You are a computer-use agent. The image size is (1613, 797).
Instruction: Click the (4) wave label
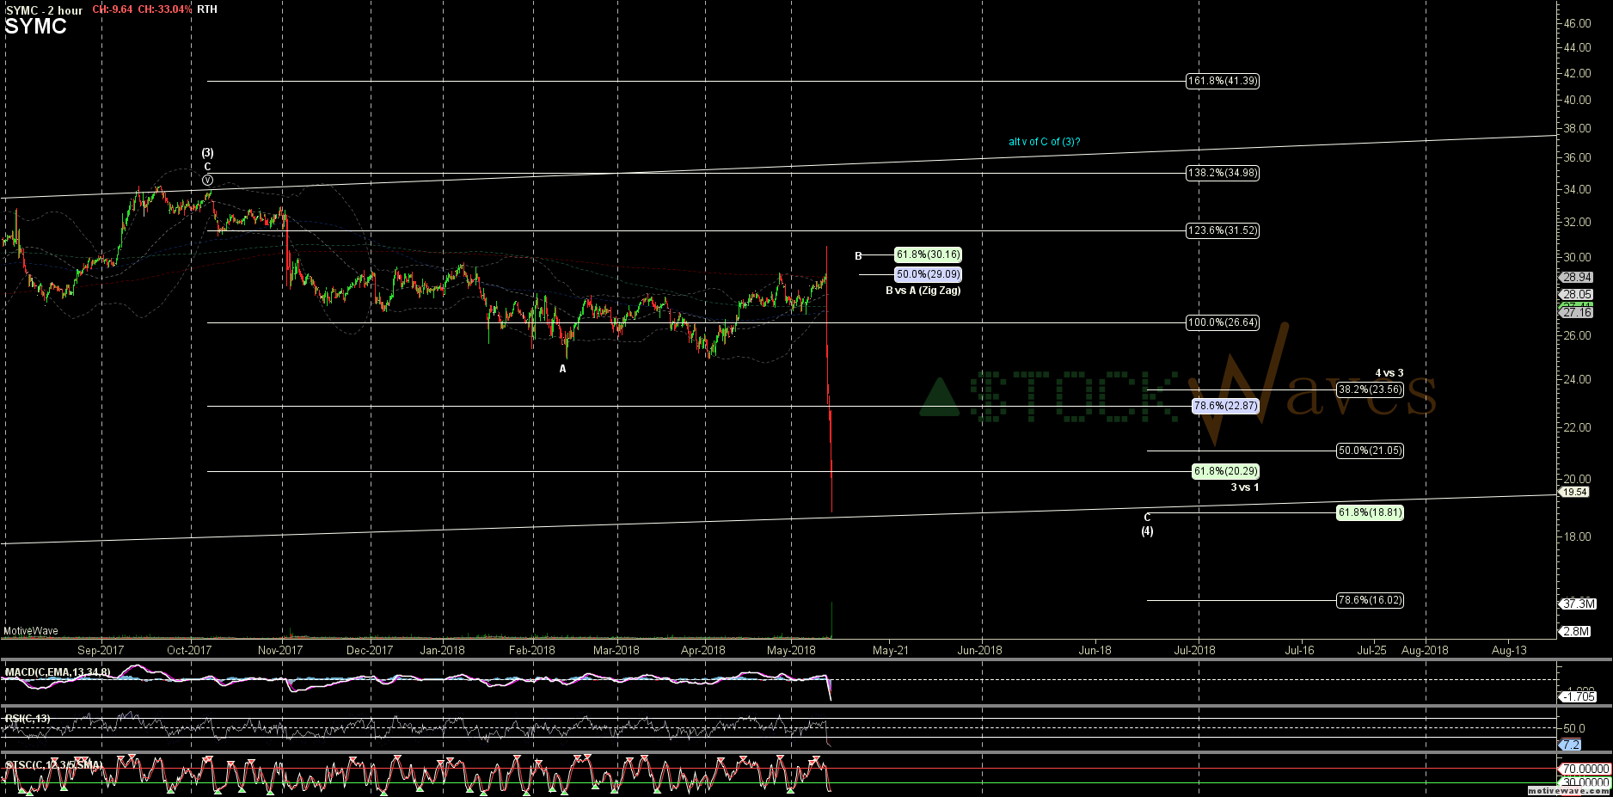pyautogui.click(x=1147, y=531)
